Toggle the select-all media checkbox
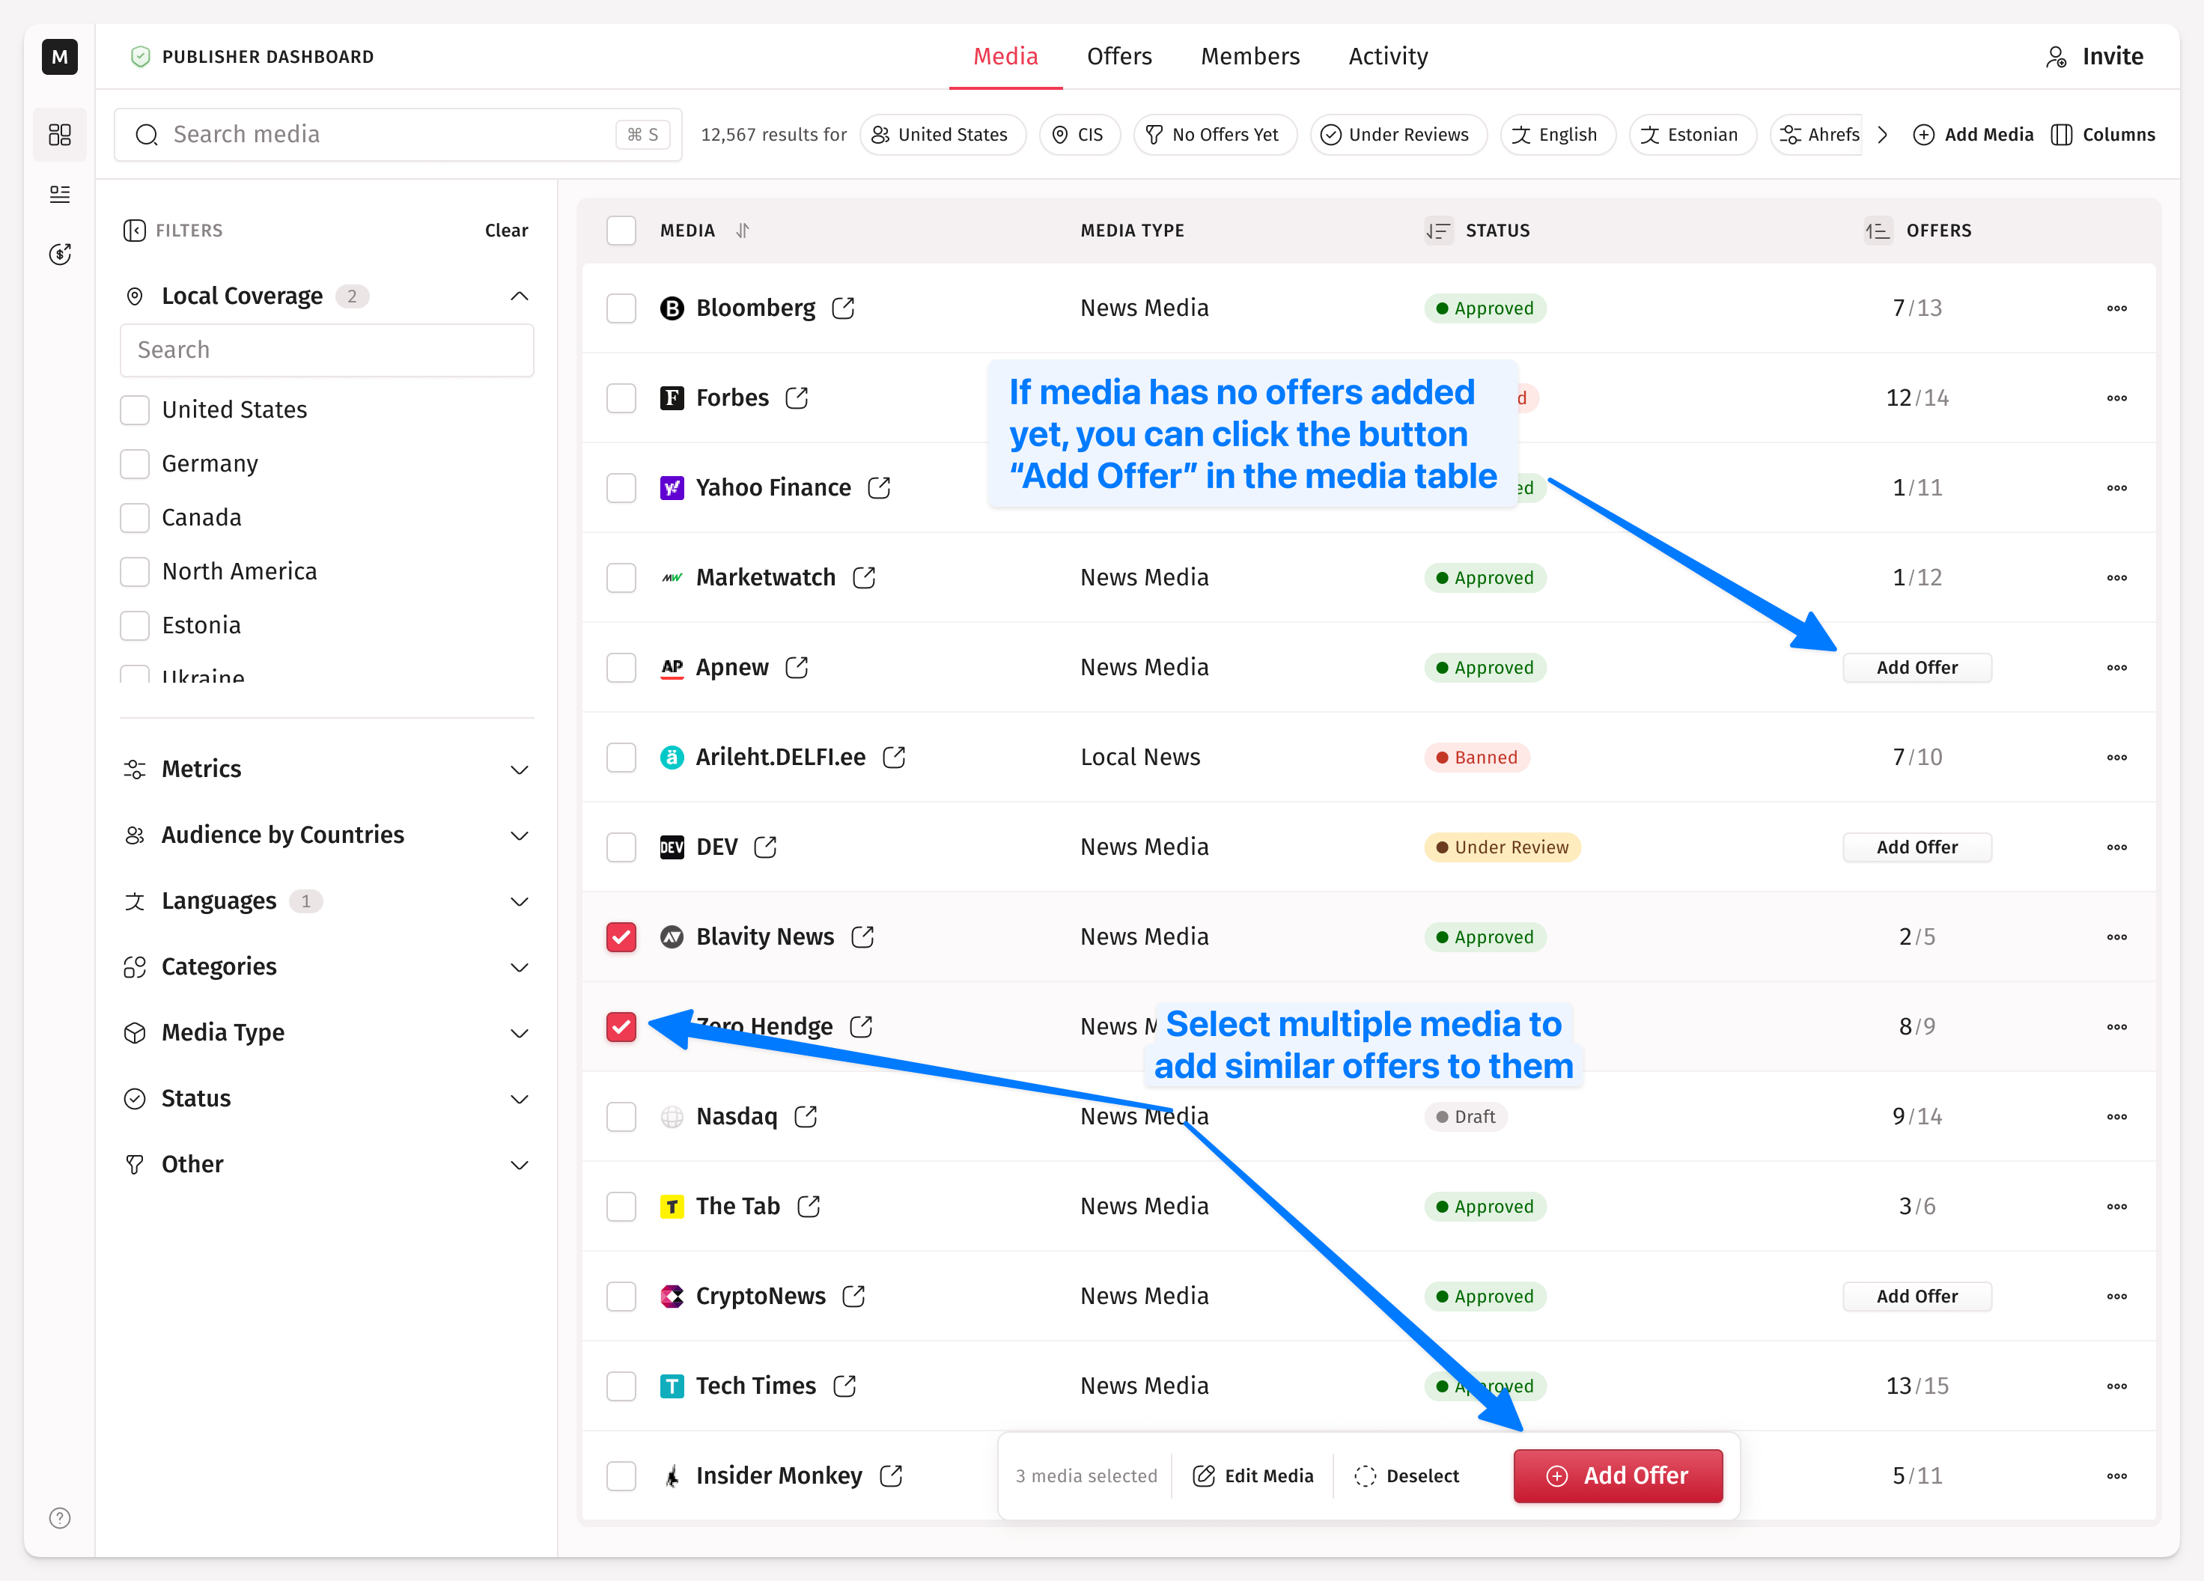2204x1581 pixels. click(621, 231)
